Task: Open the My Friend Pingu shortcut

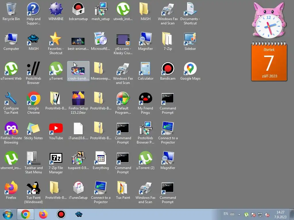Action: pos(145,103)
